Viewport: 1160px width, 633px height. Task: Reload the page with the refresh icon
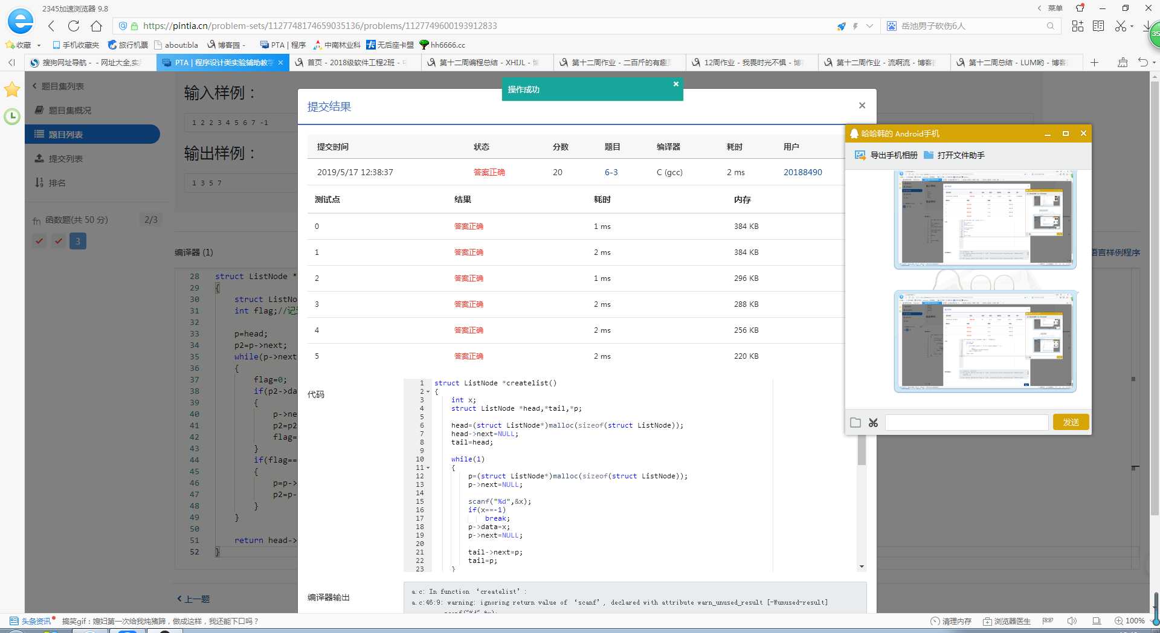click(x=74, y=26)
